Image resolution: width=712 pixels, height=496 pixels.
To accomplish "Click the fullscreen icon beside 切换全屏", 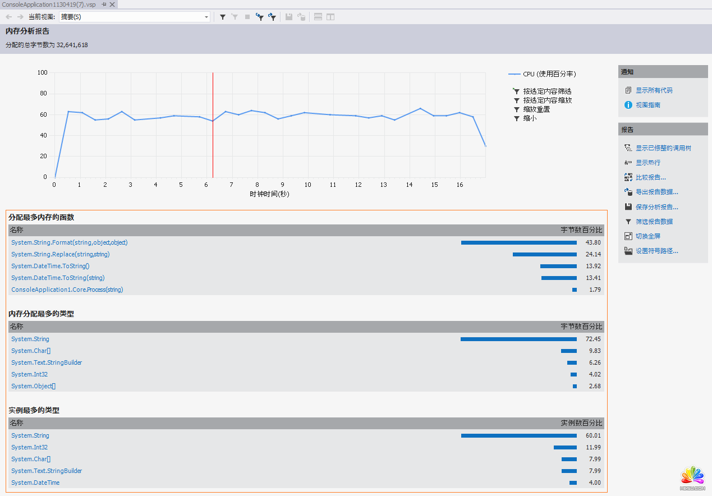I will click(628, 236).
